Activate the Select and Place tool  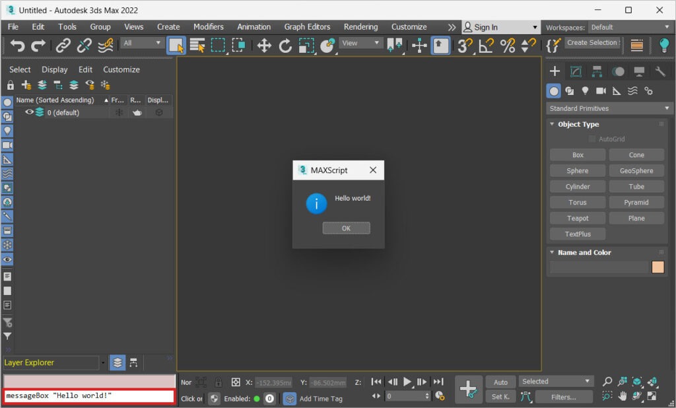click(327, 46)
